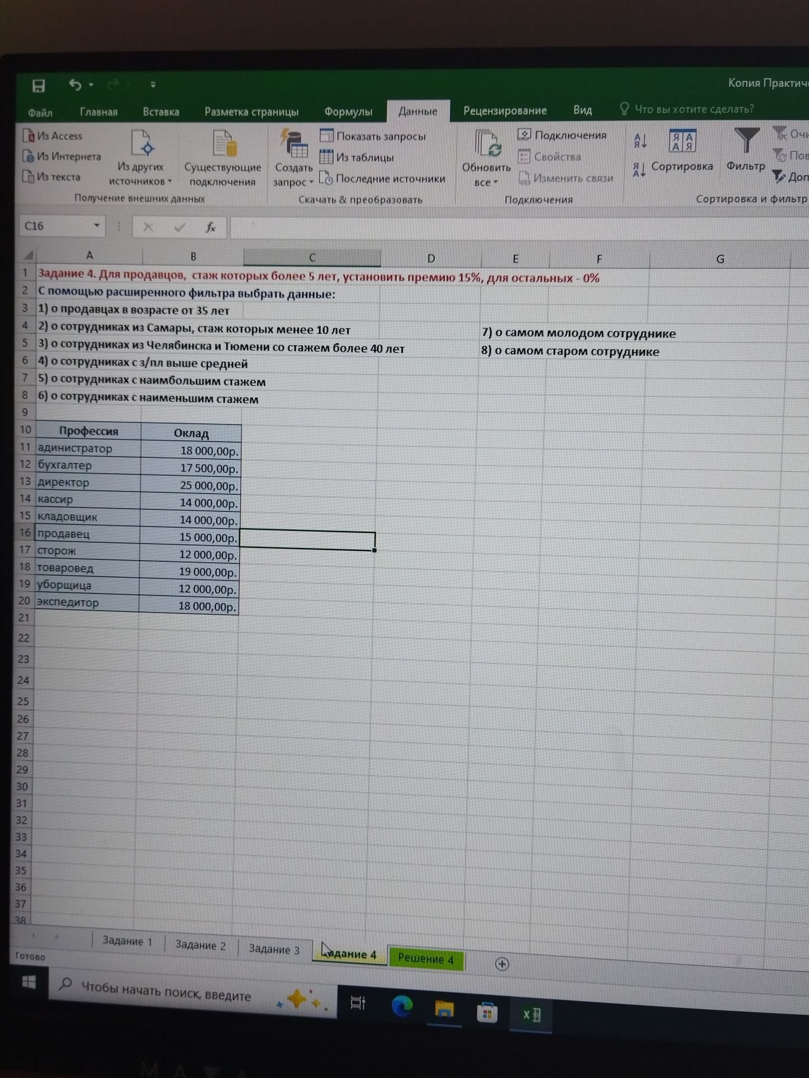Add a new sheet with the plus button
Image resolution: width=809 pixels, height=1078 pixels.
[x=502, y=964]
